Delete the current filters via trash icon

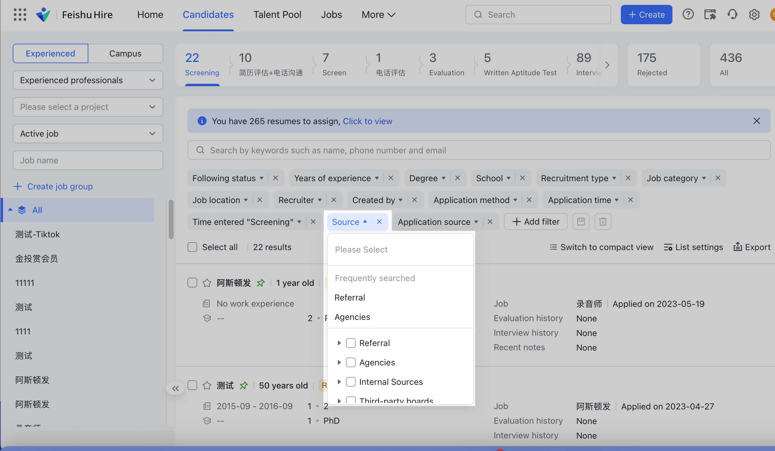click(602, 222)
